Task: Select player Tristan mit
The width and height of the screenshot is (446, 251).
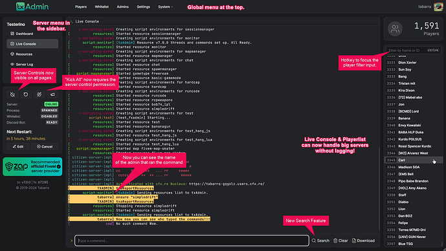Action: (413, 83)
